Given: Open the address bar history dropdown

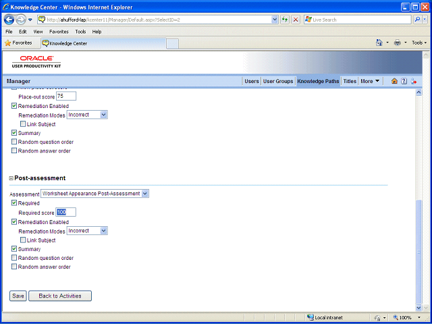Looking at the screenshot, I should coord(275,20).
